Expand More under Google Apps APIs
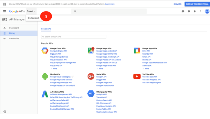This screenshot has height=119, width=210. pyautogui.click(x=146, y=69)
